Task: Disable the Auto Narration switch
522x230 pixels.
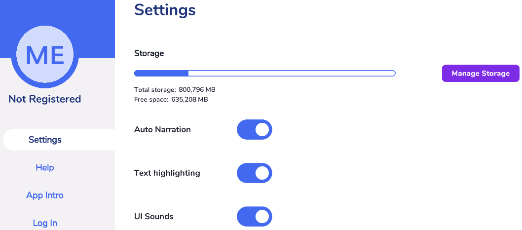Action: (255, 130)
